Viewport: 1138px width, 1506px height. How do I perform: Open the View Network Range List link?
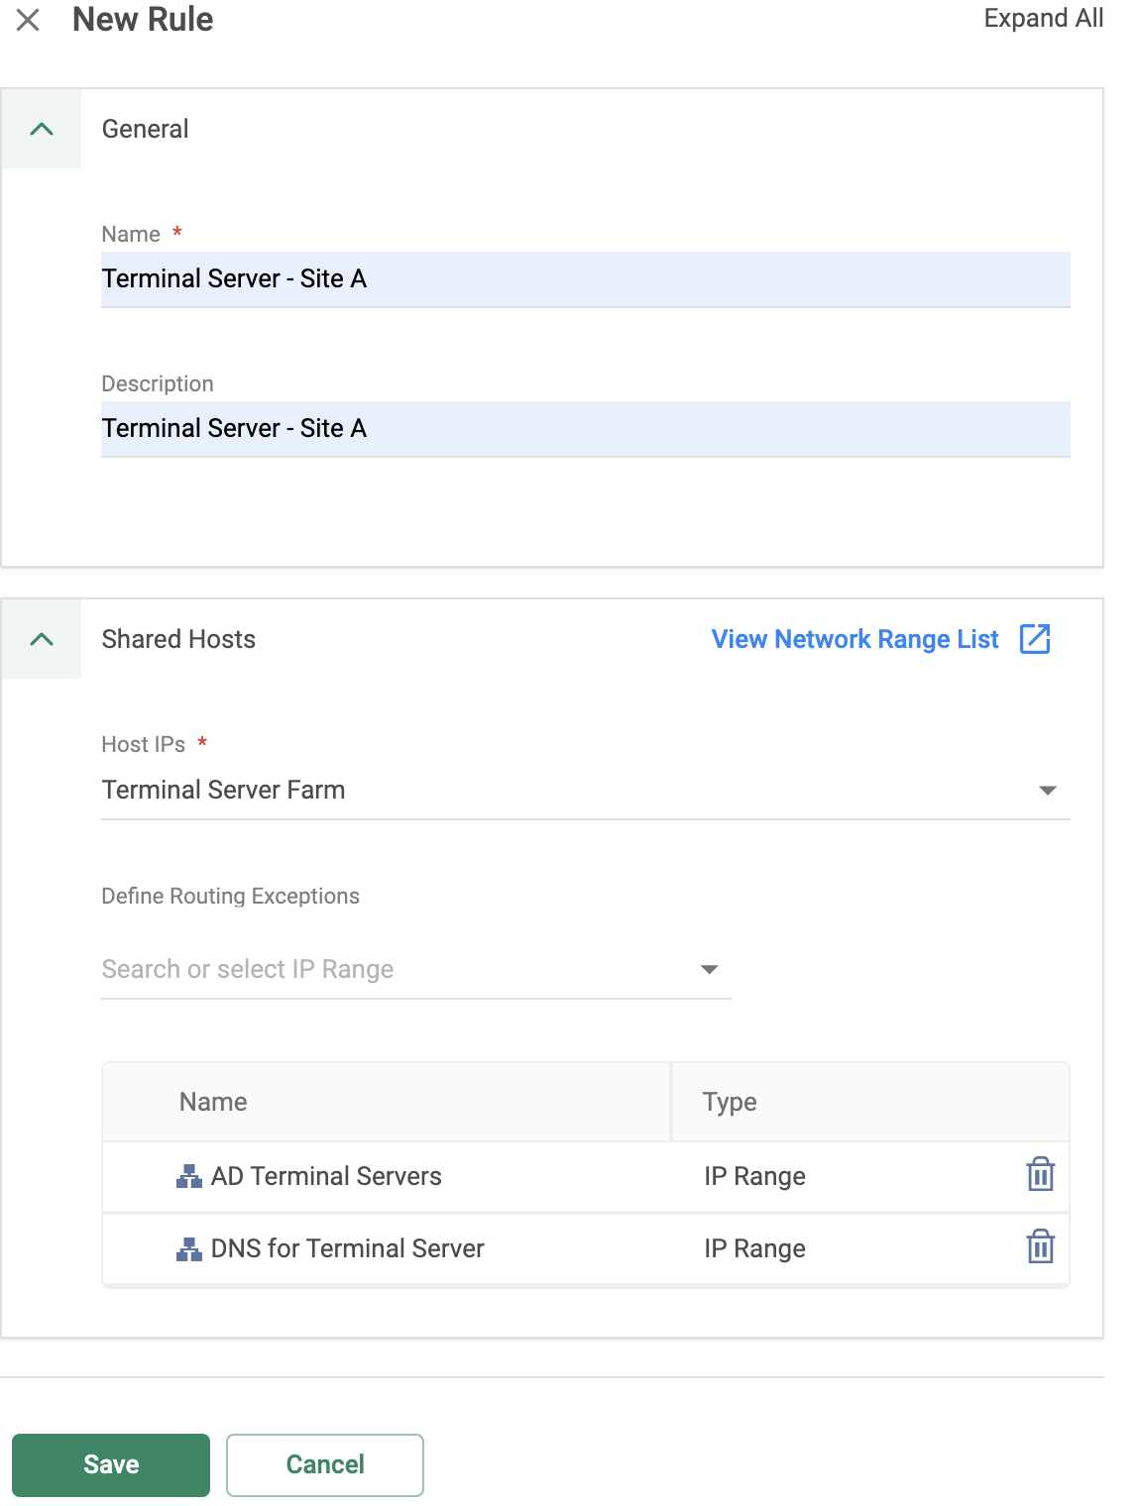pyautogui.click(x=854, y=640)
